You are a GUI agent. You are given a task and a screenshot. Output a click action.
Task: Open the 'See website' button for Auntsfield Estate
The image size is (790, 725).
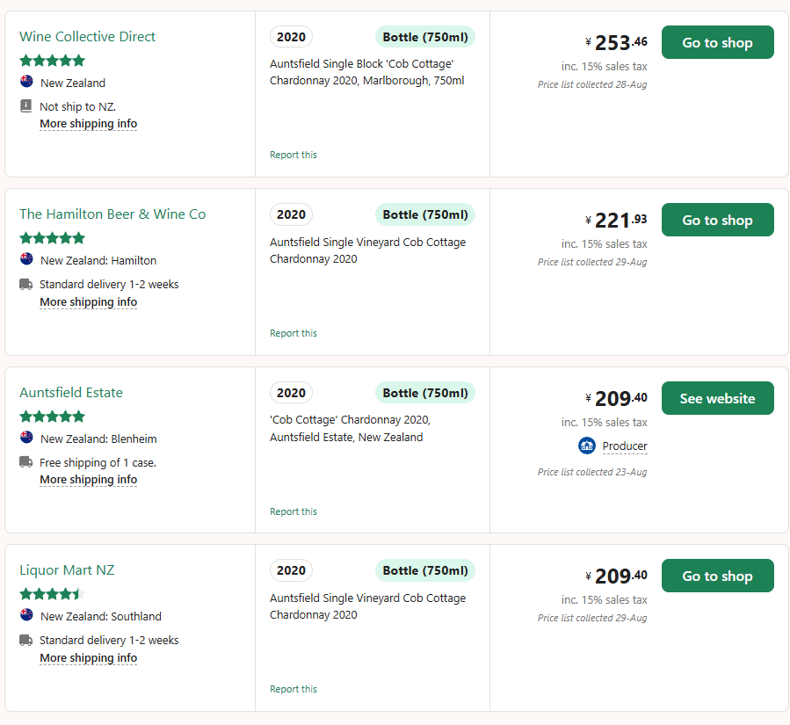717,398
